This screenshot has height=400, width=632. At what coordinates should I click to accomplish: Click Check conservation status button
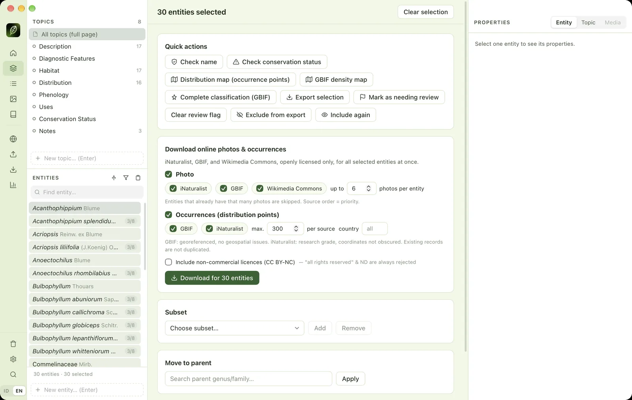[x=277, y=62]
